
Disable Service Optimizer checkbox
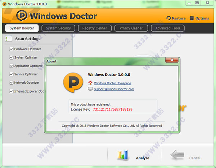click(x=11, y=74)
